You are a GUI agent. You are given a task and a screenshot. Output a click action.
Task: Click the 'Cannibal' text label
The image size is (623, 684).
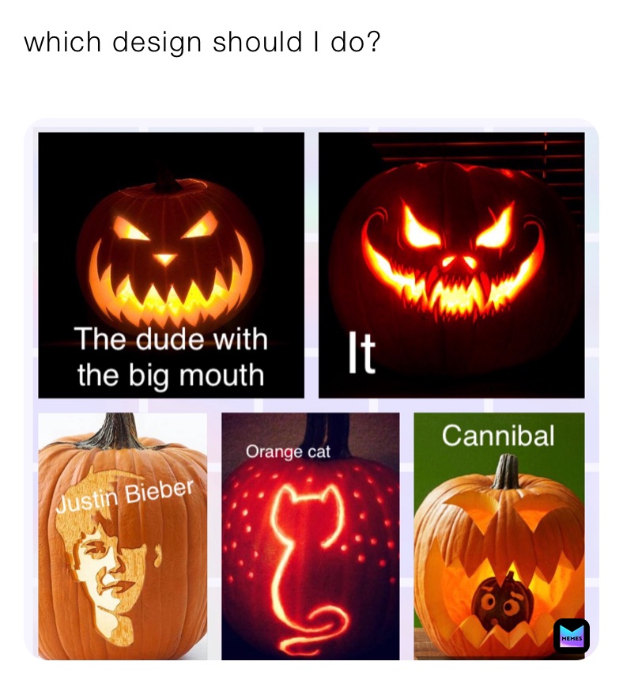[x=498, y=436]
